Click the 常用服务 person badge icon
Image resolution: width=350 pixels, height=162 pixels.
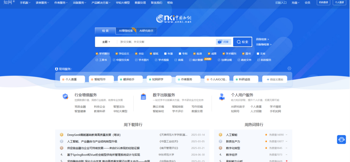tap(56, 69)
